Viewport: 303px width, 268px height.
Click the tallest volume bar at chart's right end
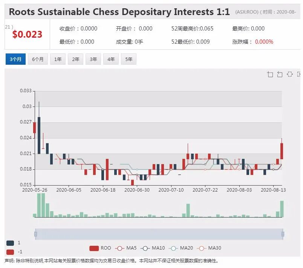coord(282,209)
